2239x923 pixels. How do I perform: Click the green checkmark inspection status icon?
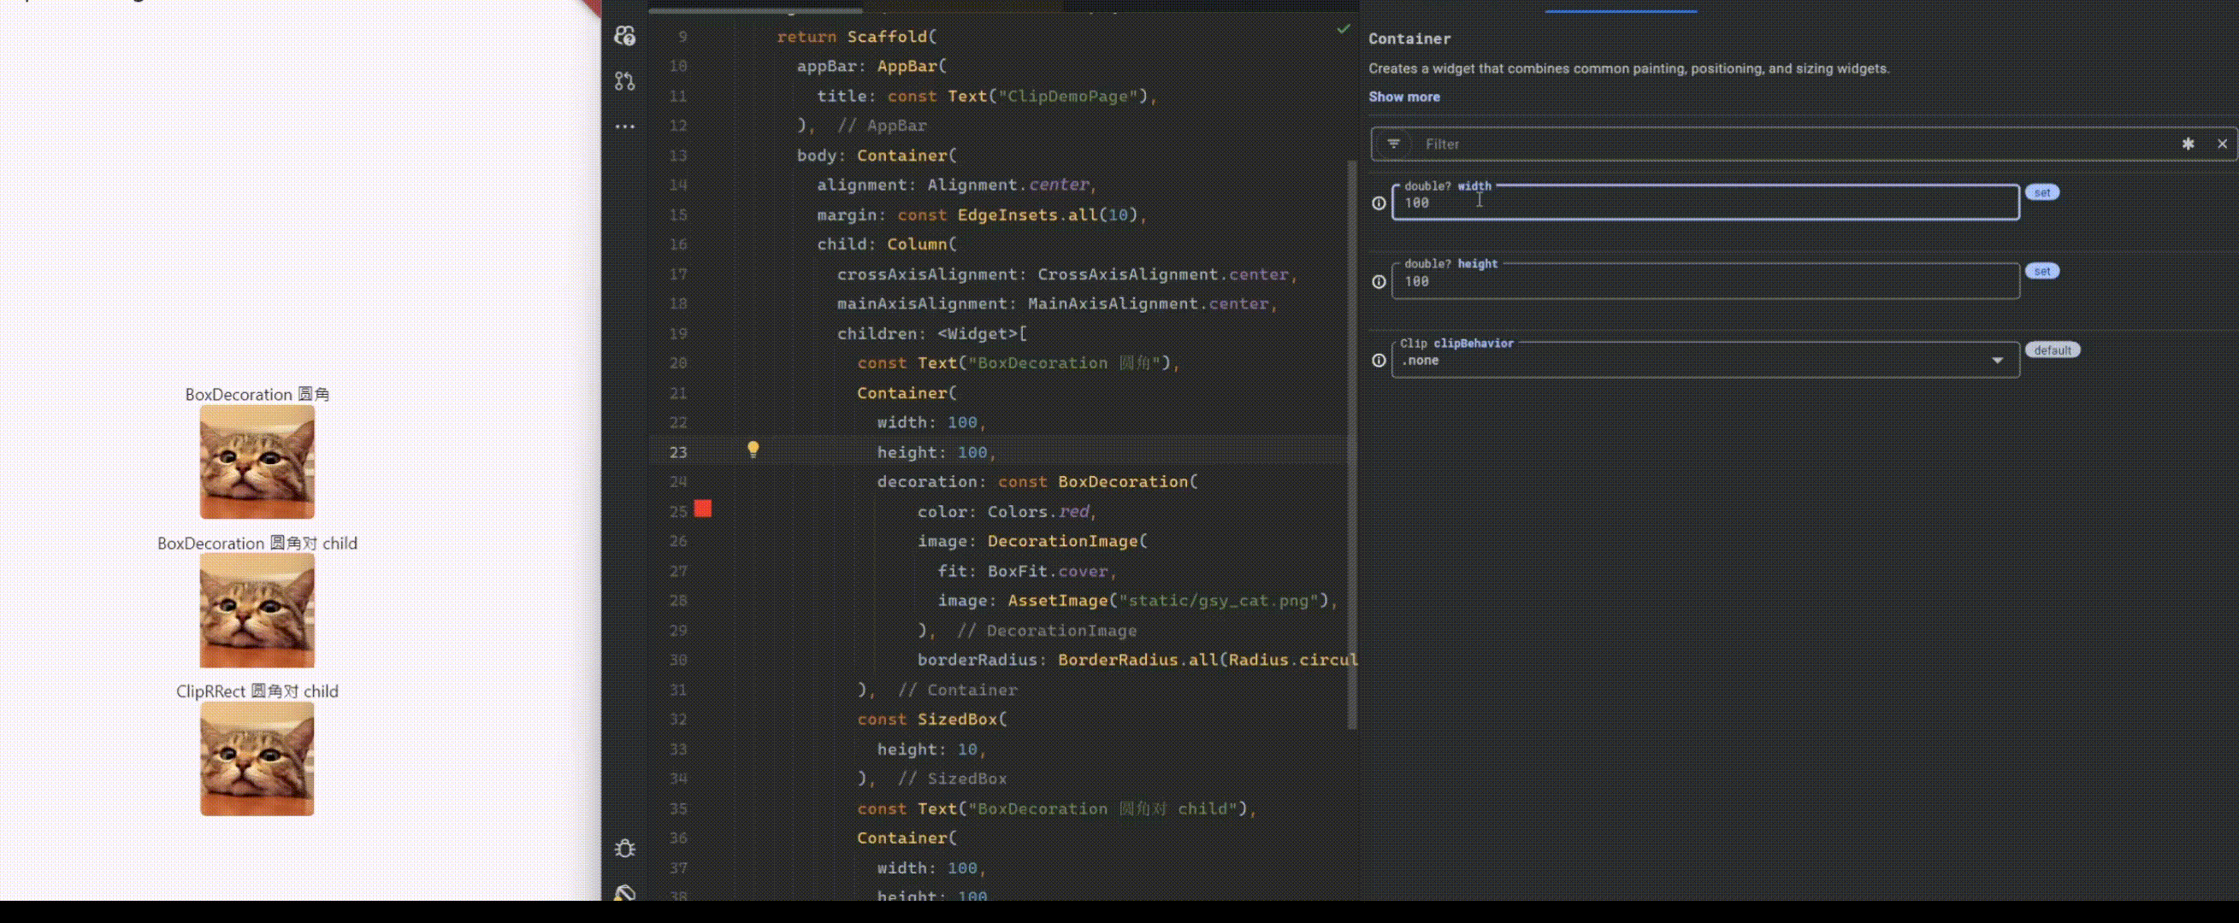pyautogui.click(x=1343, y=29)
